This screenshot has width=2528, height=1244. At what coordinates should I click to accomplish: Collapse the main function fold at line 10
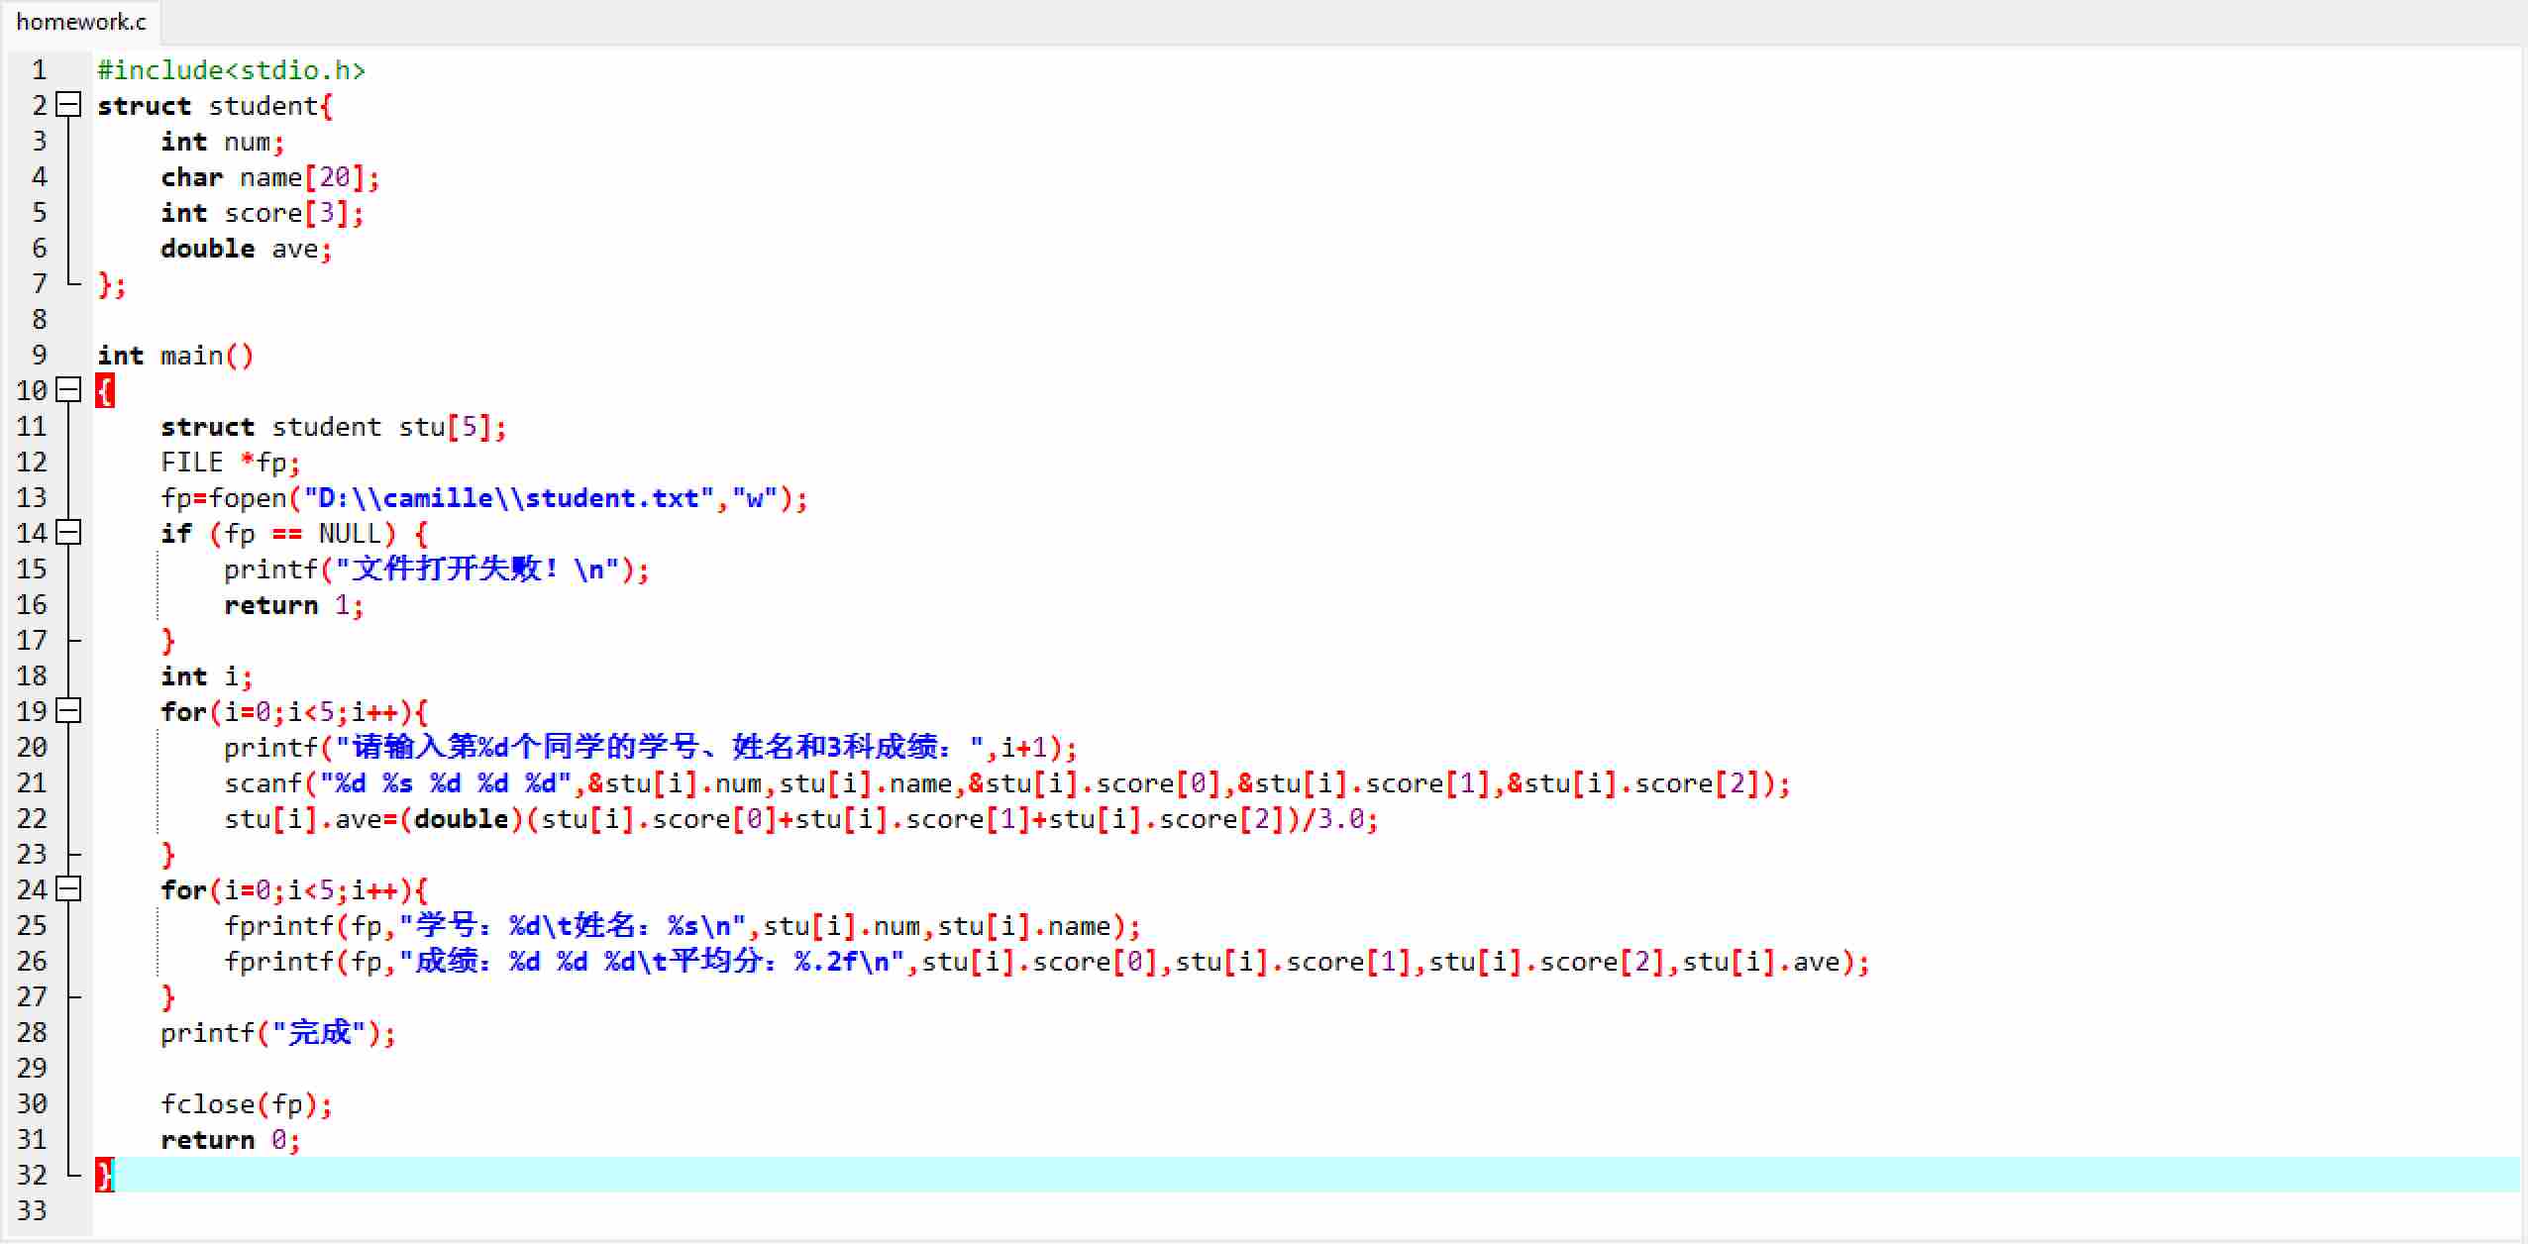coord(68,390)
